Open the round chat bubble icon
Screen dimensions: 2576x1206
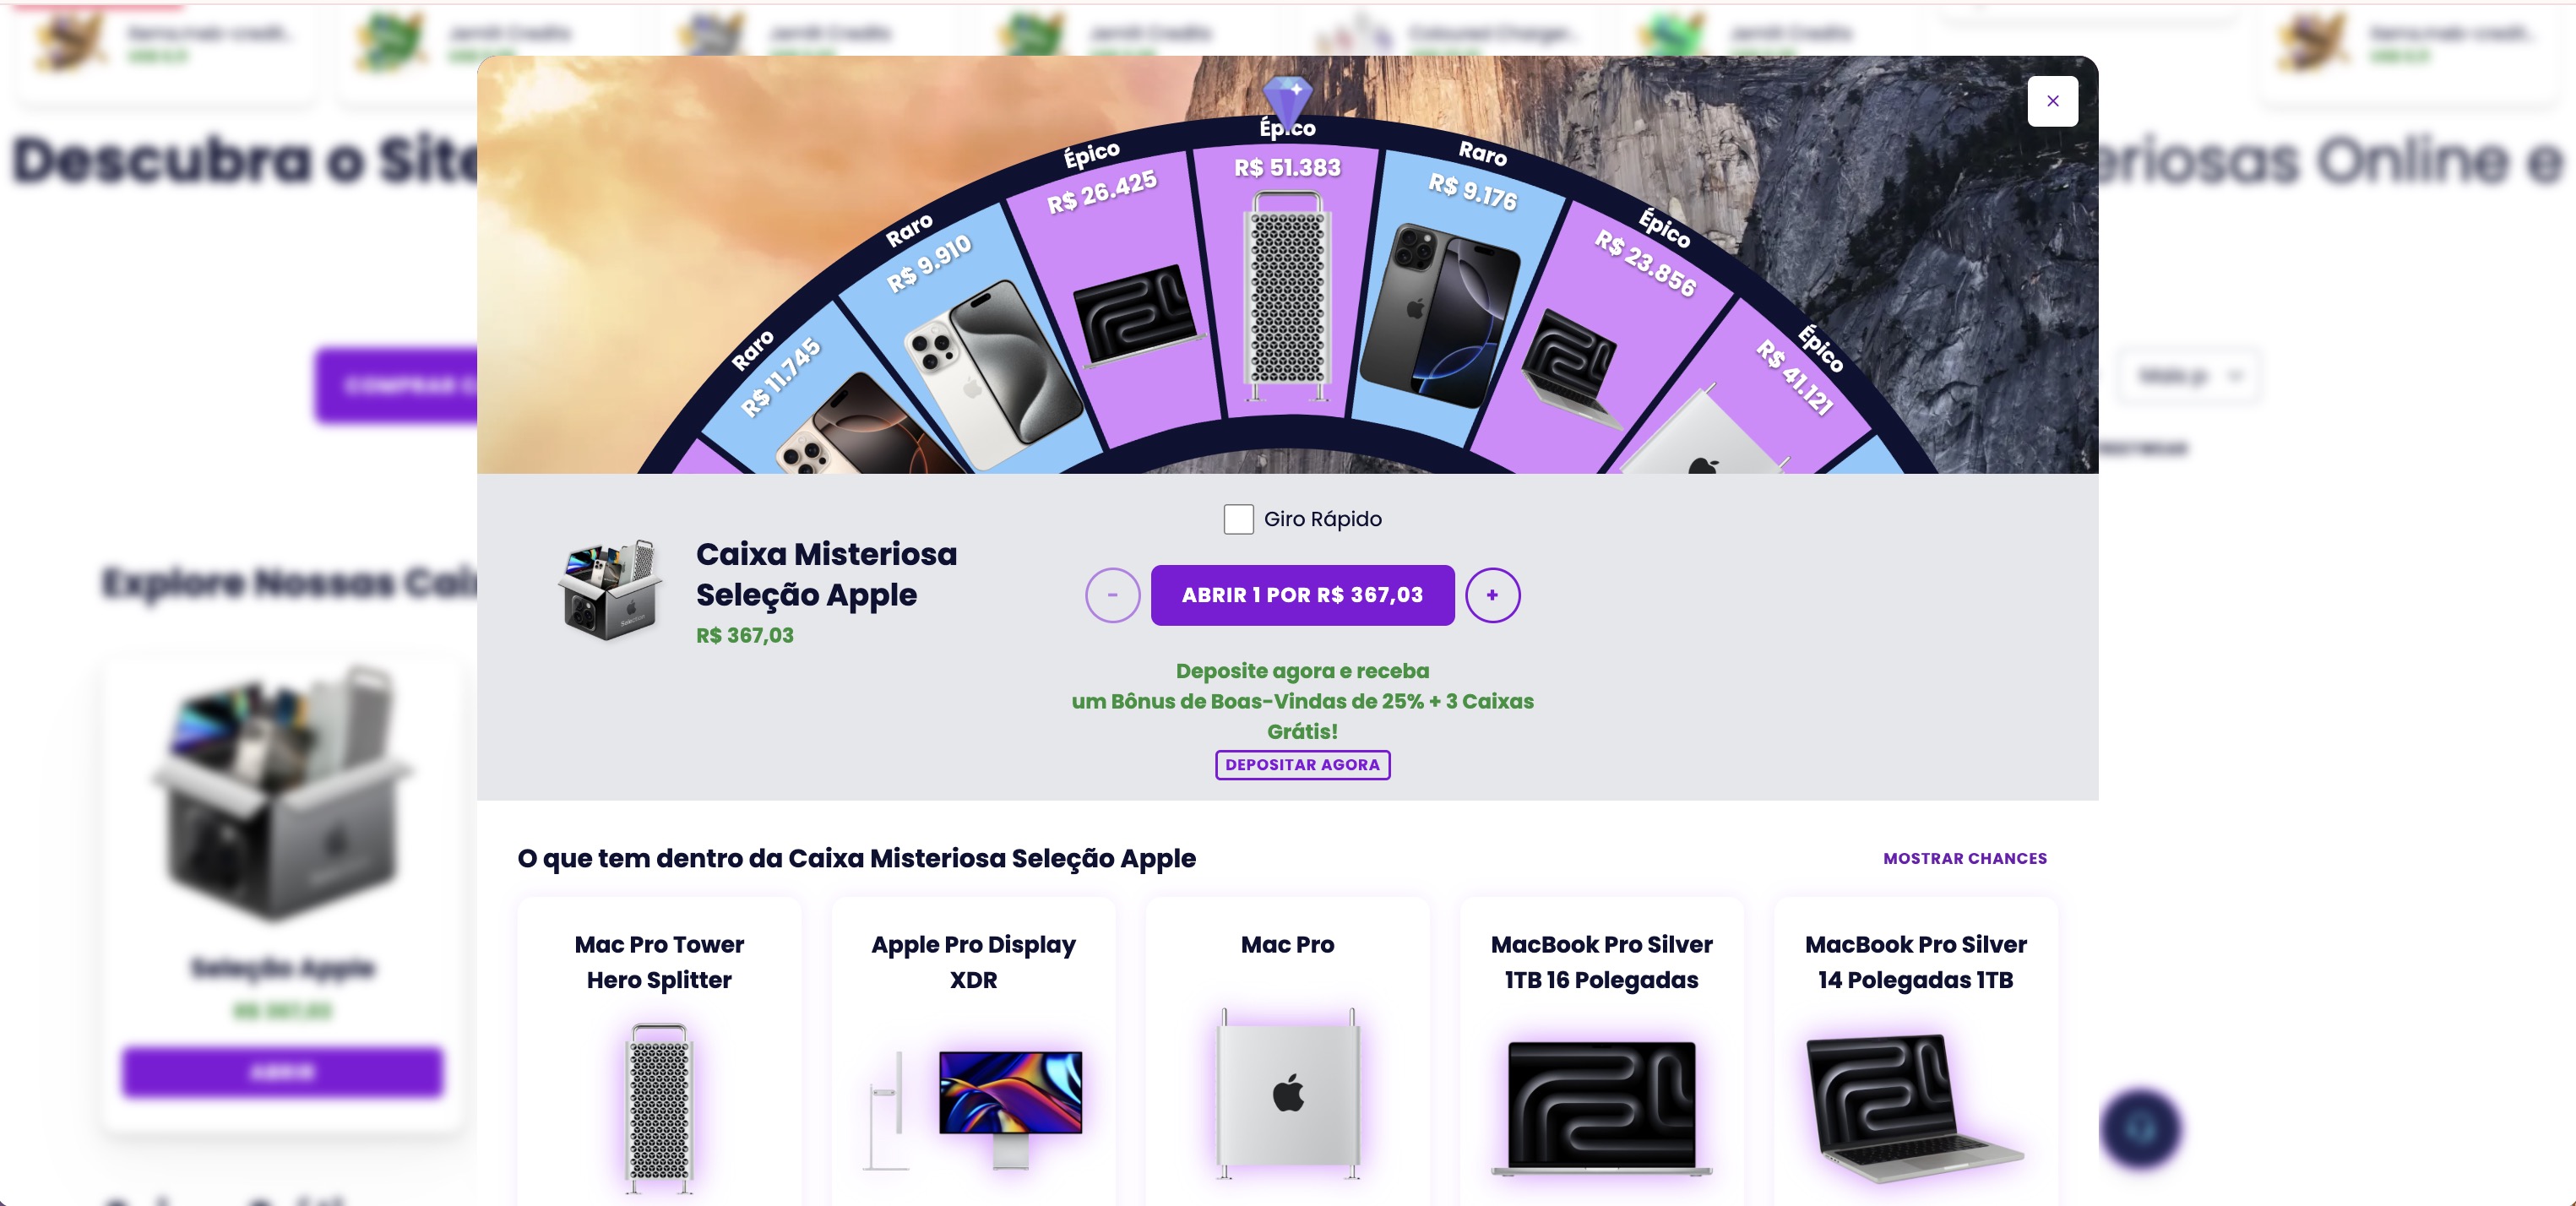(2139, 1129)
